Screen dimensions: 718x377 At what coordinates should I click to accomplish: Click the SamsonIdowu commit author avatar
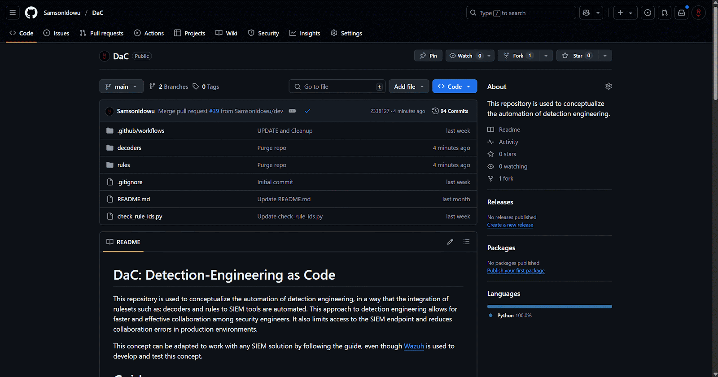[x=109, y=111]
